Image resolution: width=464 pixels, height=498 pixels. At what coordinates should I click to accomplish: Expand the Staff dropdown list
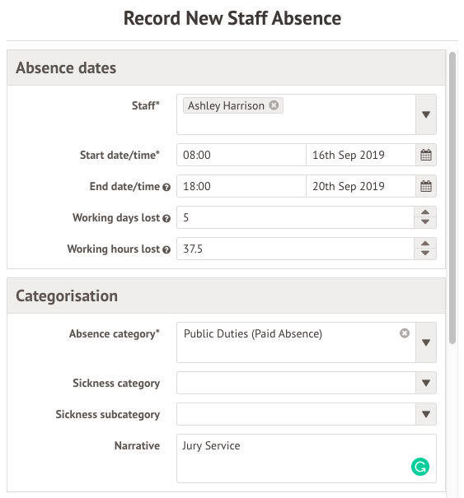point(426,114)
